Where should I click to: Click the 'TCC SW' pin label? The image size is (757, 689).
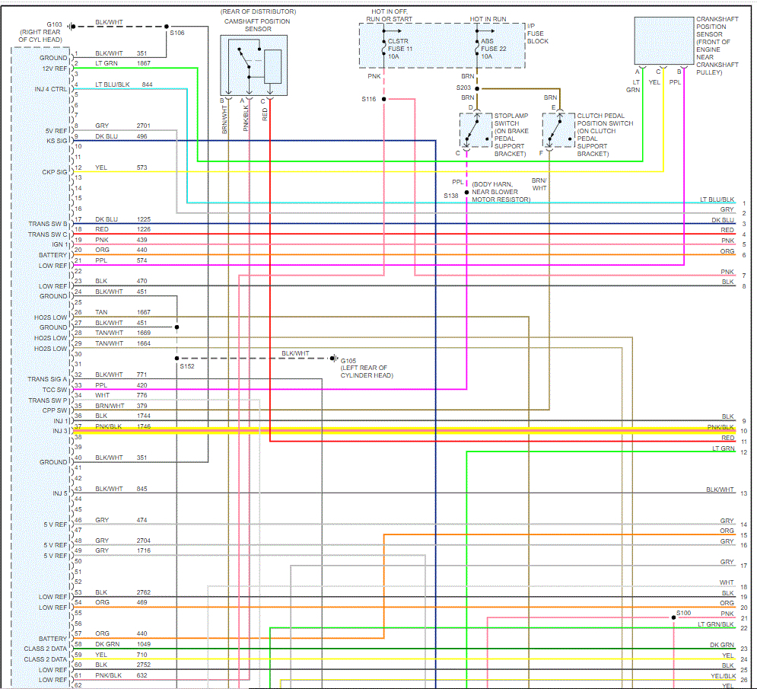click(55, 390)
